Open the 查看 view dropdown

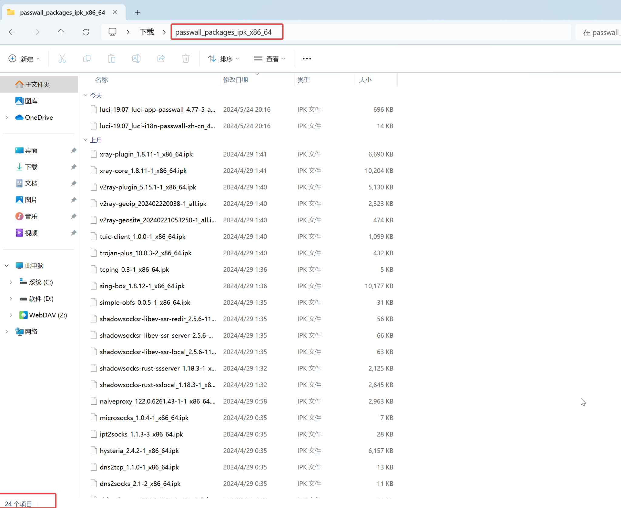click(270, 58)
